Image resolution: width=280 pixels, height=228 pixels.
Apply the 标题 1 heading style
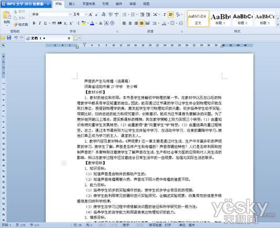[220, 19]
